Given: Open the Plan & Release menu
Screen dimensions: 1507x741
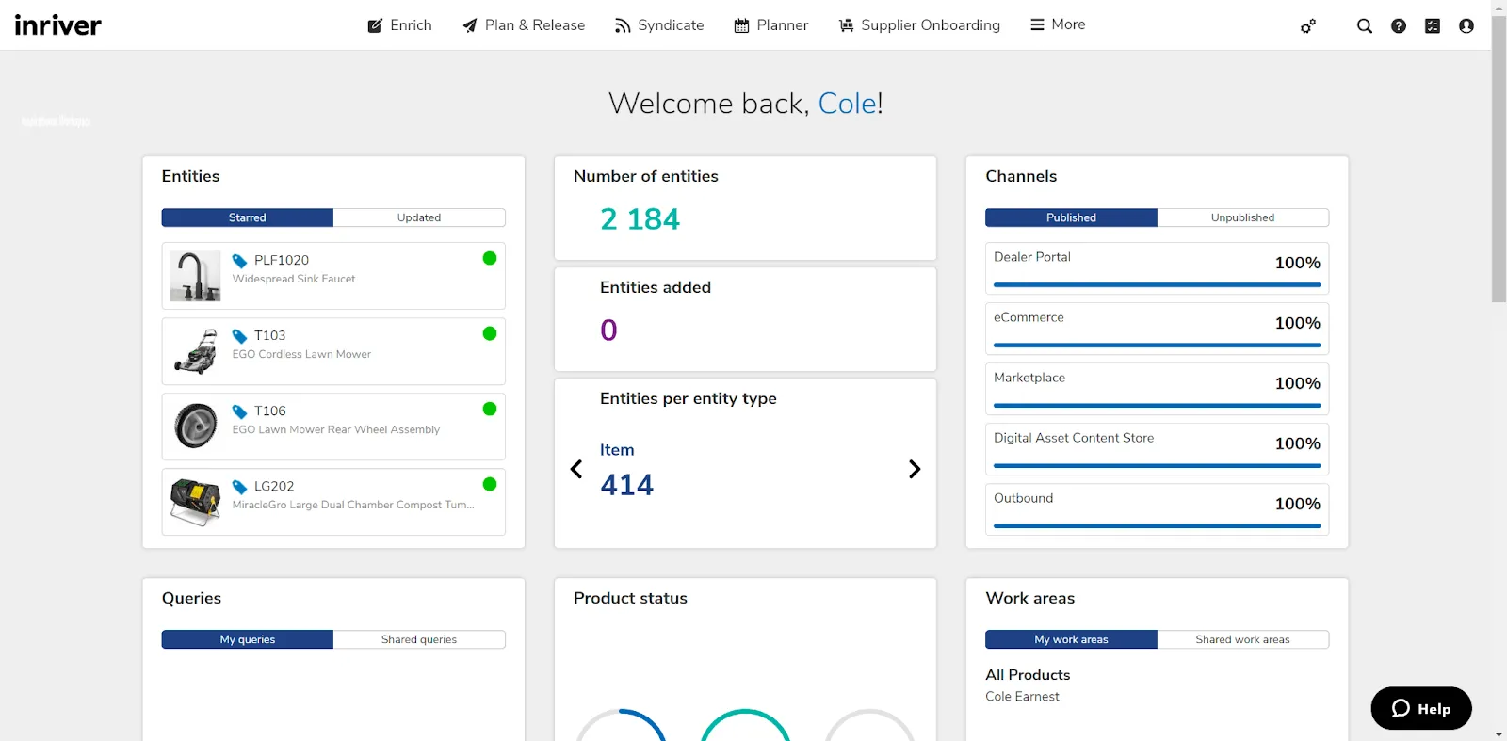Looking at the screenshot, I should click(524, 25).
